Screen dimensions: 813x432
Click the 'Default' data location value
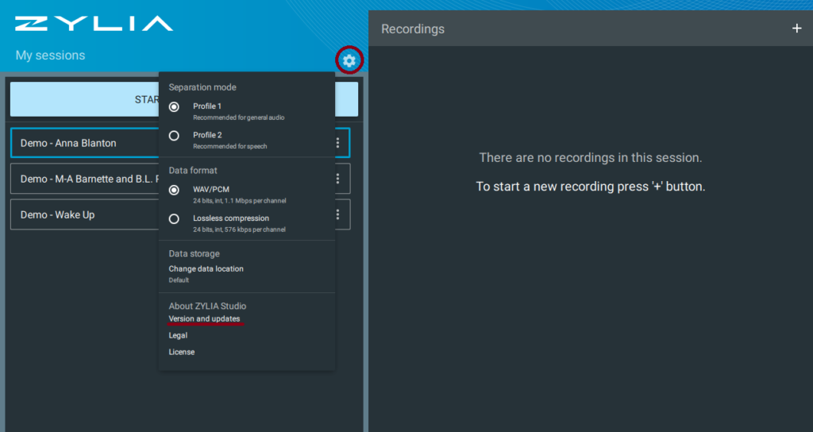click(x=179, y=280)
